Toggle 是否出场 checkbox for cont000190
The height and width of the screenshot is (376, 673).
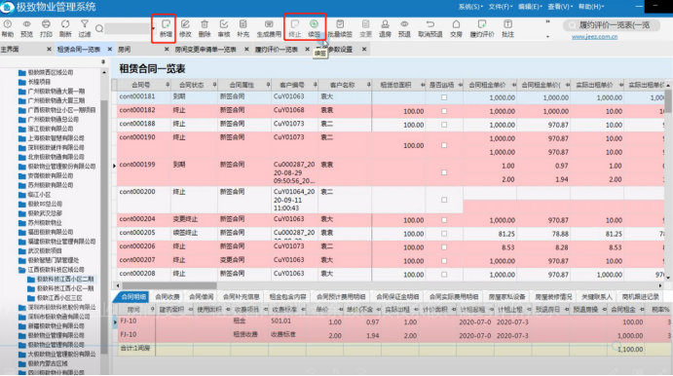444,145
